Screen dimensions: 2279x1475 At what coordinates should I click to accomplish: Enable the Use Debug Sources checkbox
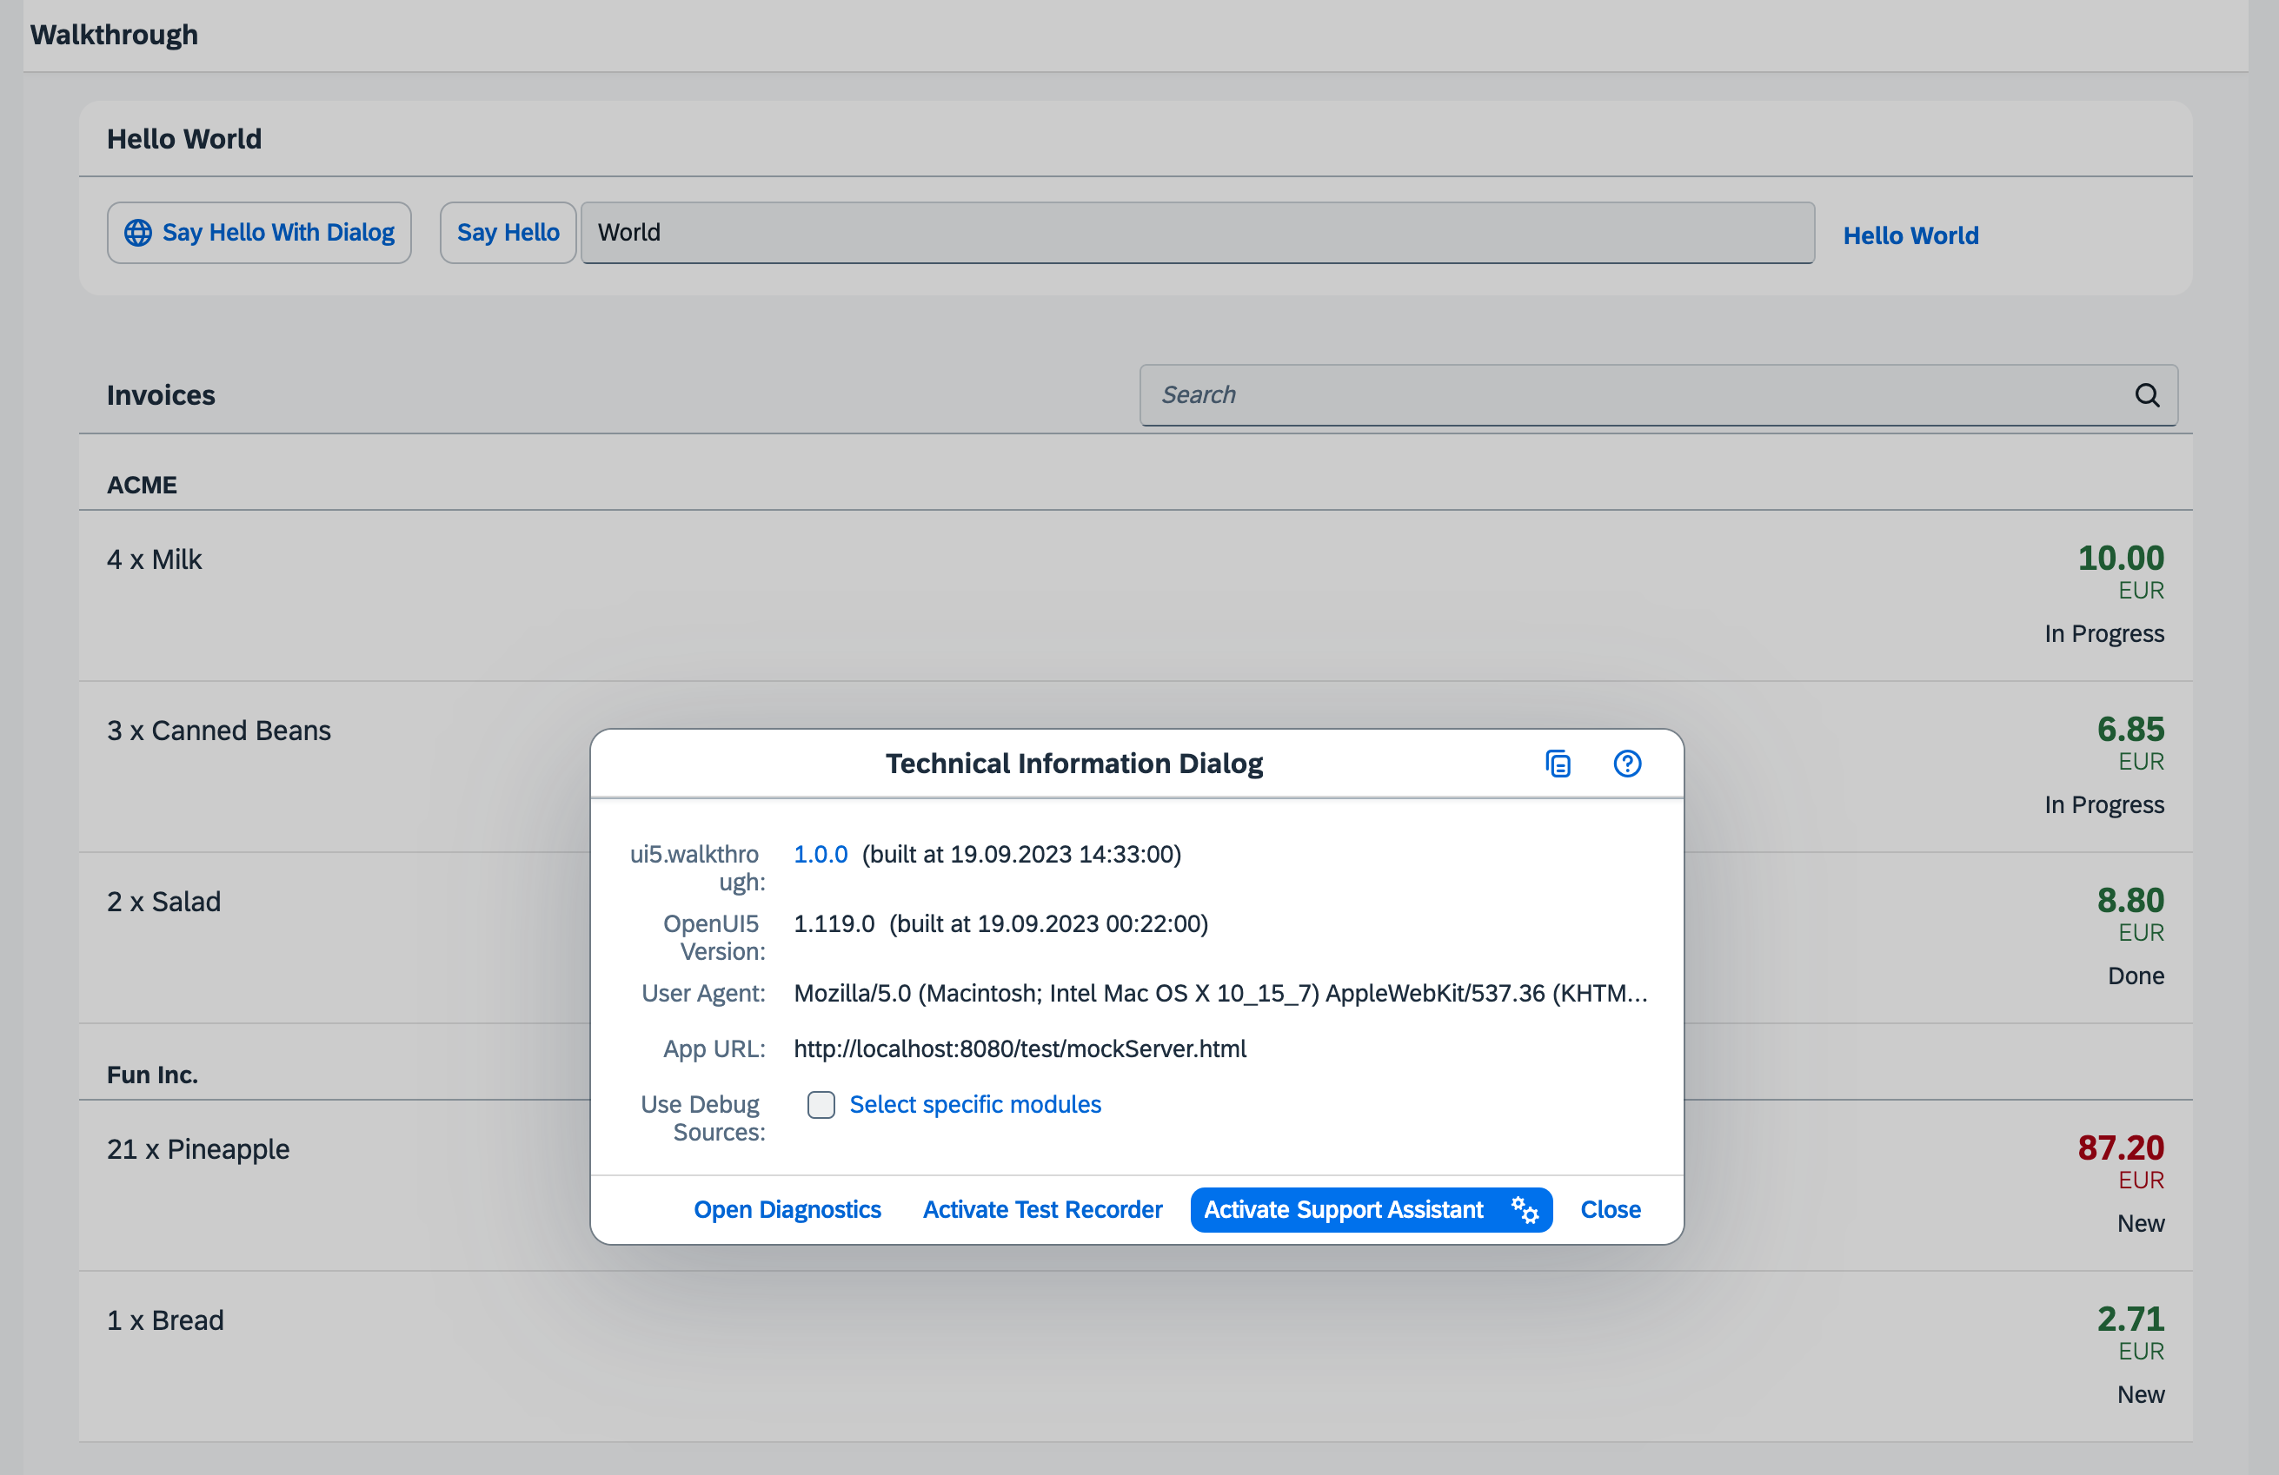click(821, 1105)
